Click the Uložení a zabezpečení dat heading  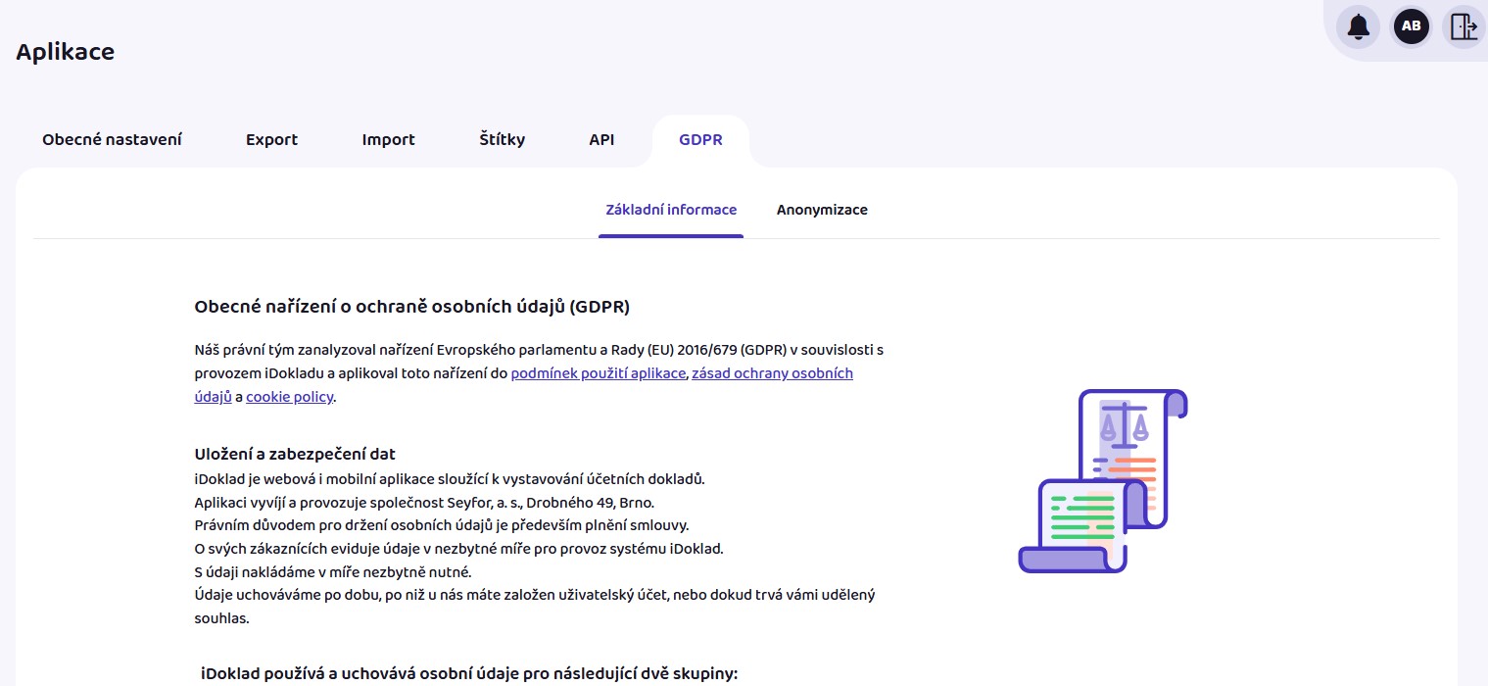tap(295, 454)
